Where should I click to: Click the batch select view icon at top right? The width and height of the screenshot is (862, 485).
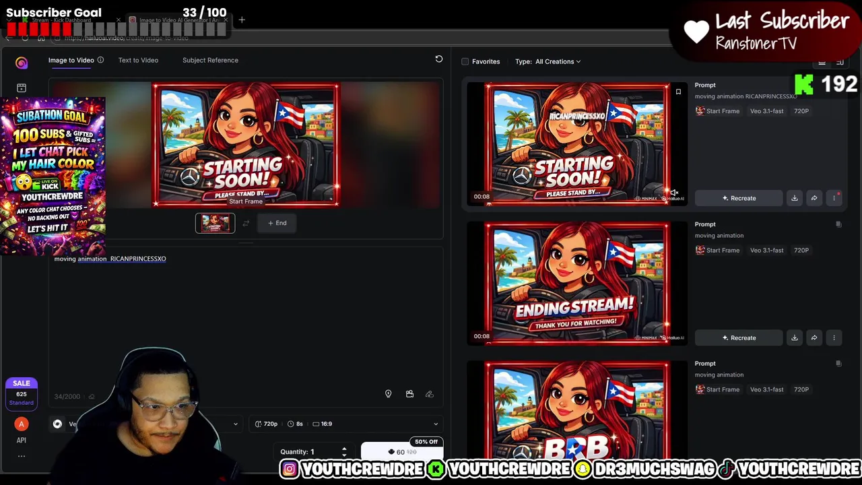(x=840, y=62)
